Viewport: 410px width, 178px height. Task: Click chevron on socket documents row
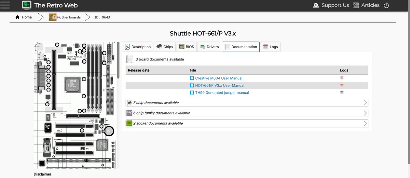coord(365,123)
